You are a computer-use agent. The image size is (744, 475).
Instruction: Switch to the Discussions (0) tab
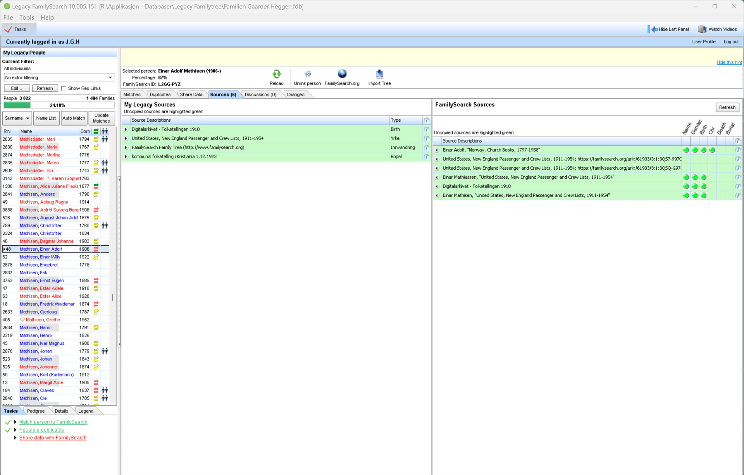point(260,95)
